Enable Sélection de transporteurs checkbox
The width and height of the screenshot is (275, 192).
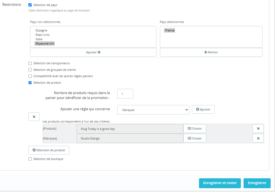click(30, 63)
